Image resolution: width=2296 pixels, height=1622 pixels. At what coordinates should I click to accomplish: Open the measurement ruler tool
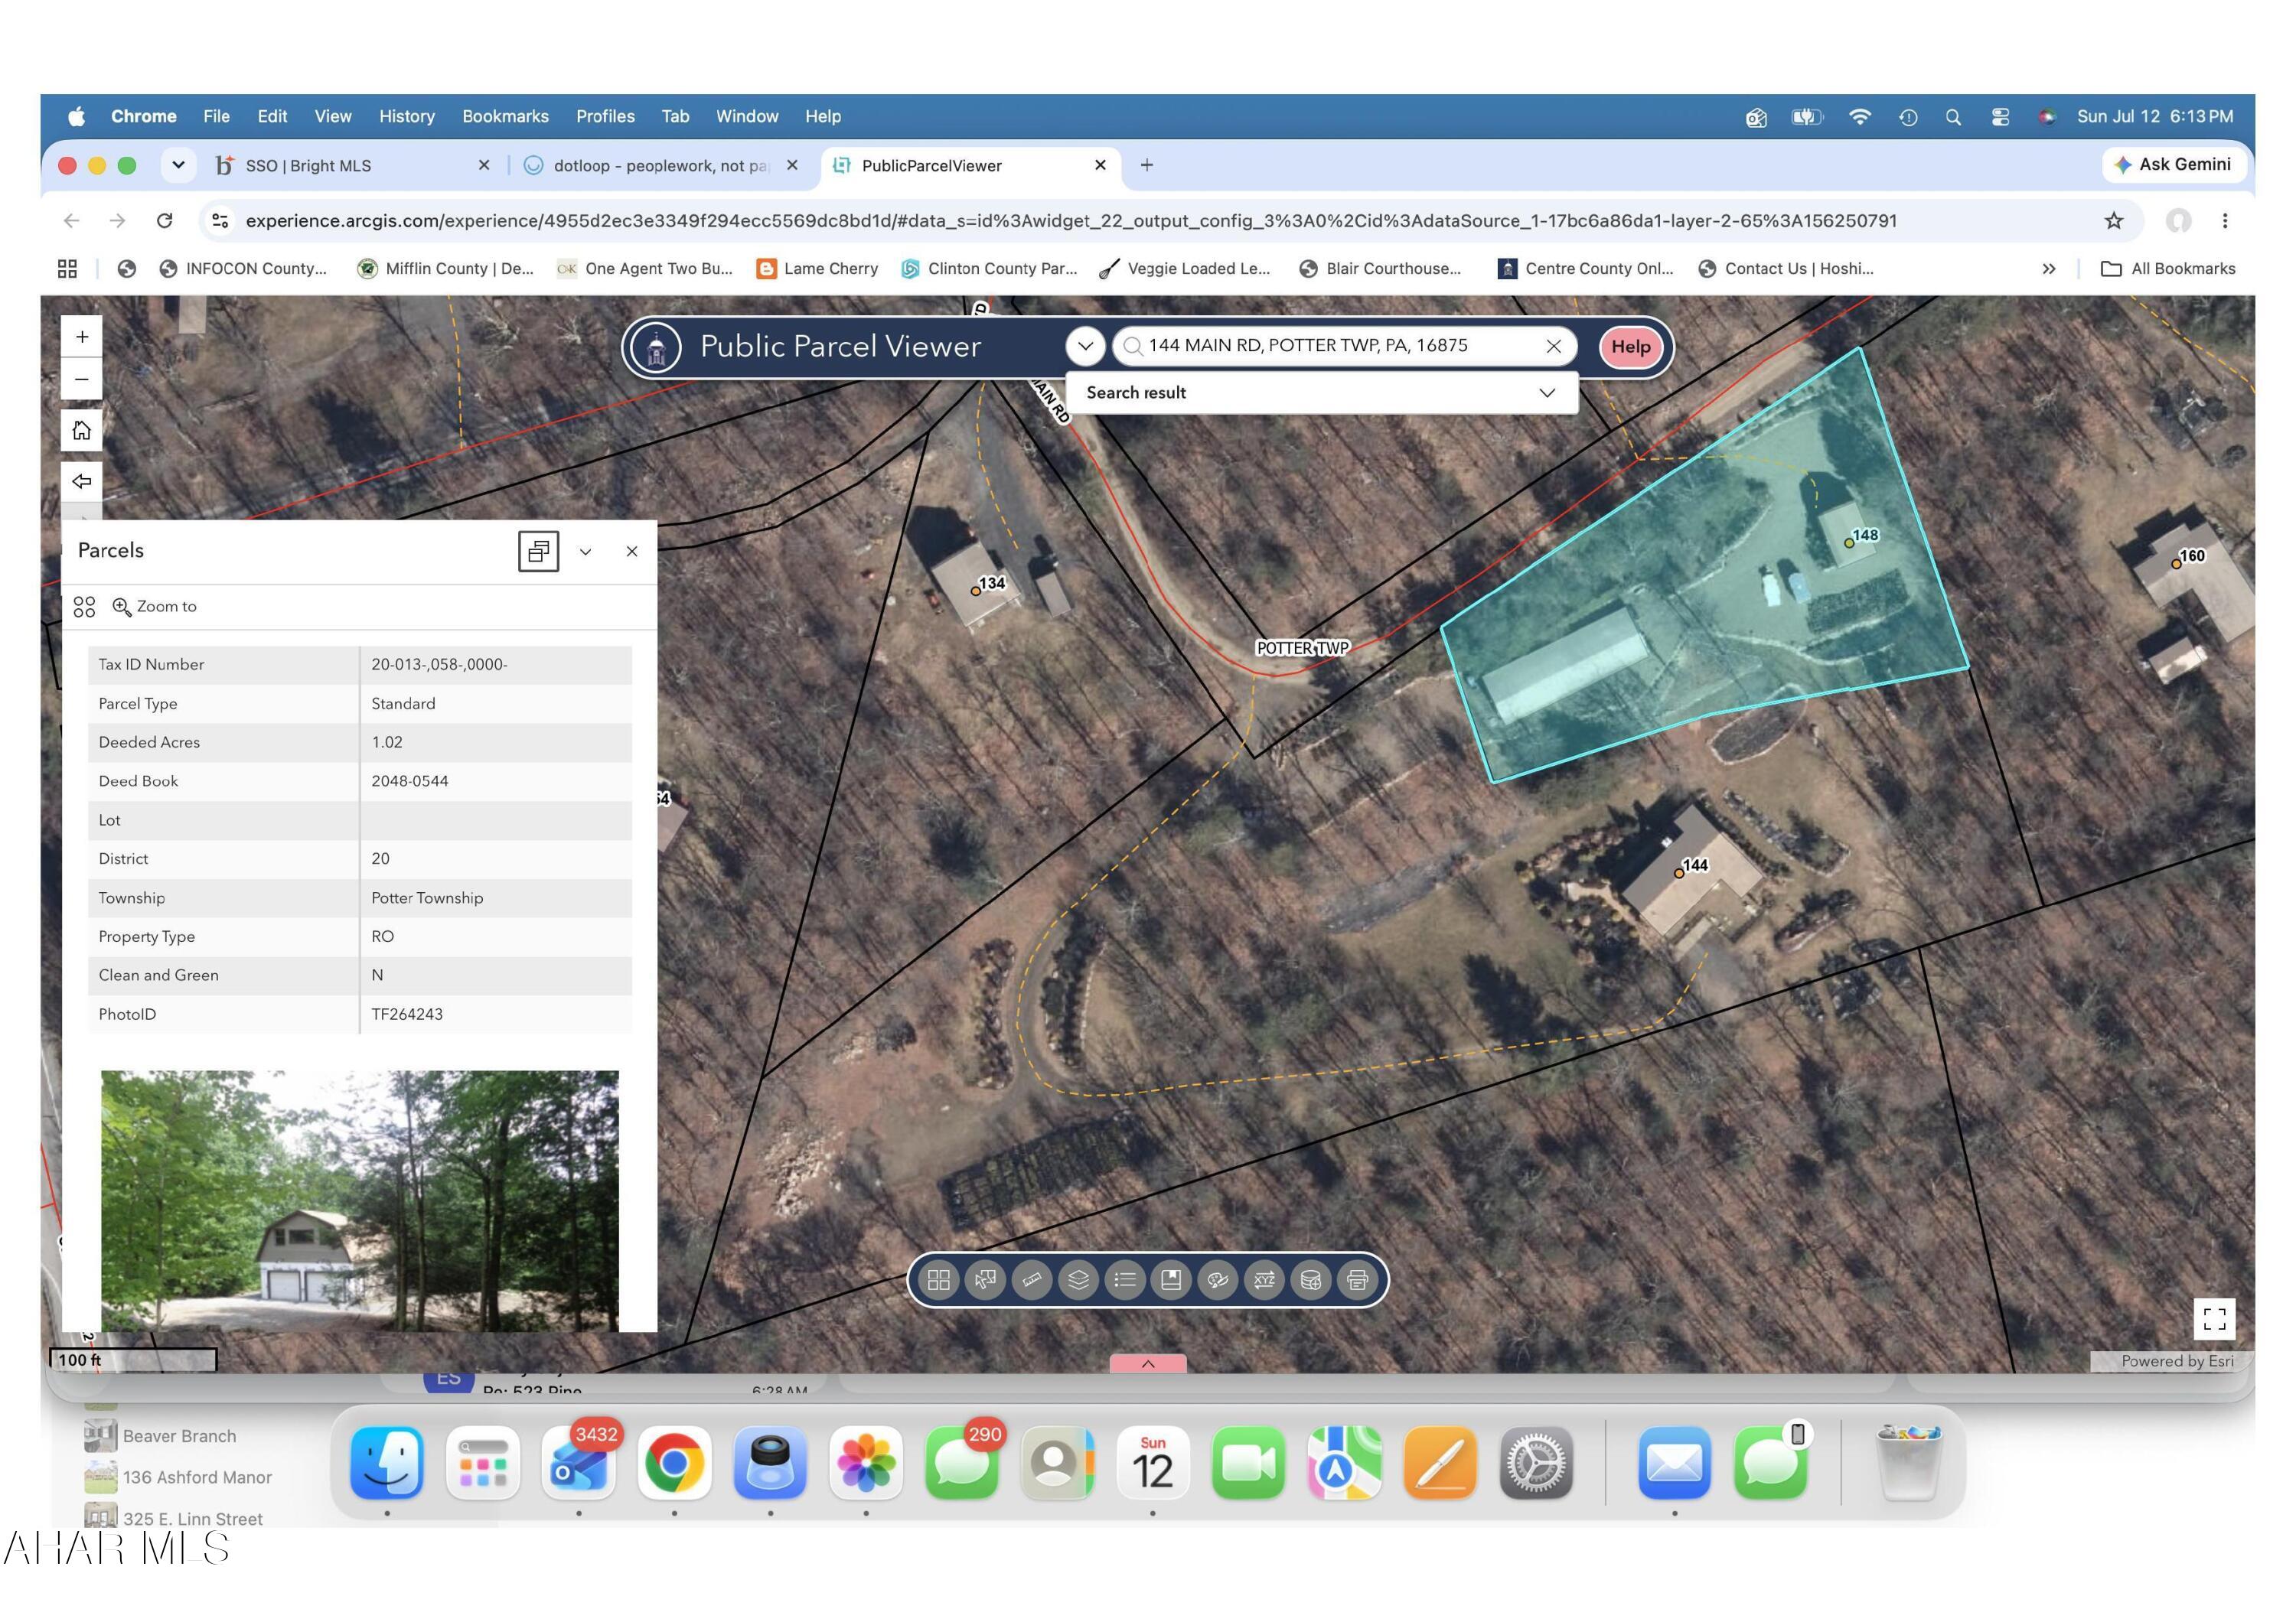pyautogui.click(x=1031, y=1279)
